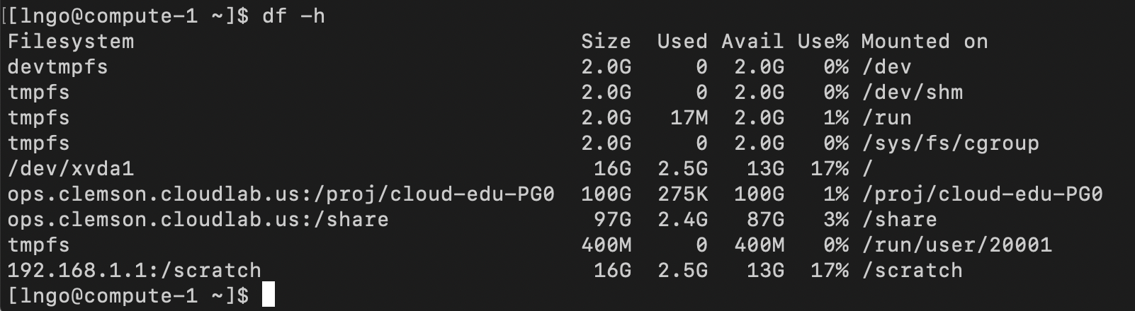The height and width of the screenshot is (311, 1135).
Task: Click the 'Use%' column header
Action: pyautogui.click(x=823, y=42)
